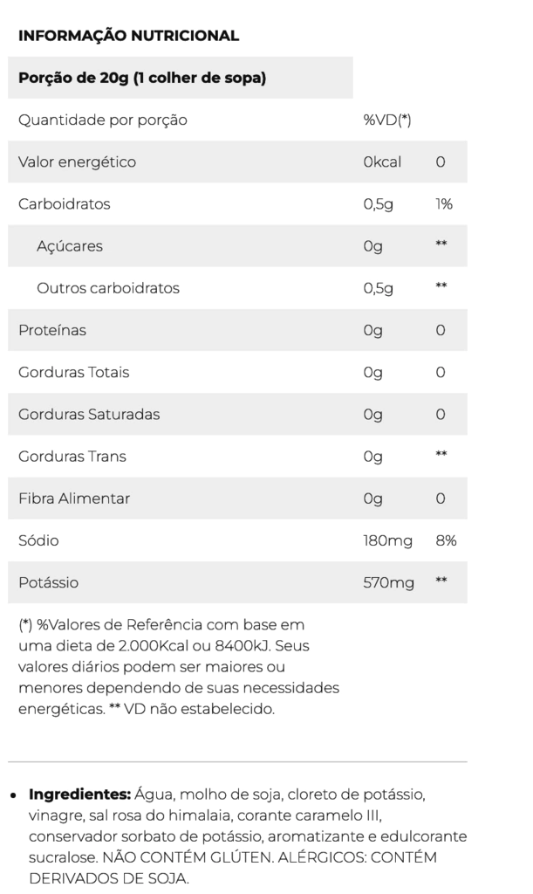Click the INFORMAÇÃO NUTRICIONAL heading
The width and height of the screenshot is (533, 894).
[x=128, y=36]
